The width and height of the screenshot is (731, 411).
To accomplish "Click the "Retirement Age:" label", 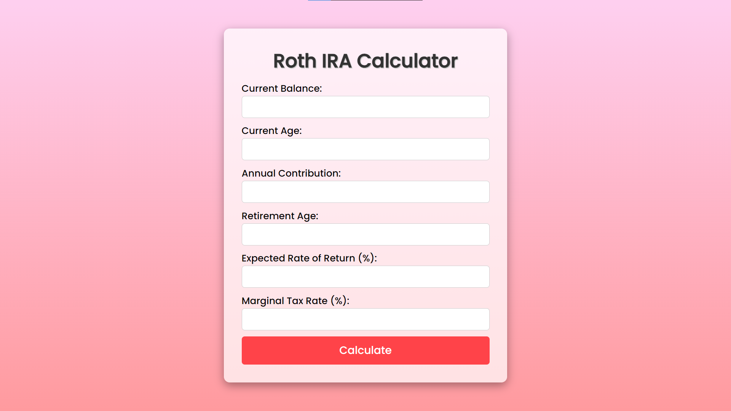I will point(280,216).
